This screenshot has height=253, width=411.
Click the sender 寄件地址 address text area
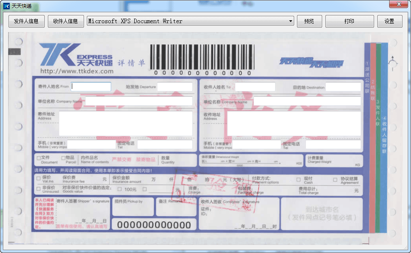coord(126,123)
